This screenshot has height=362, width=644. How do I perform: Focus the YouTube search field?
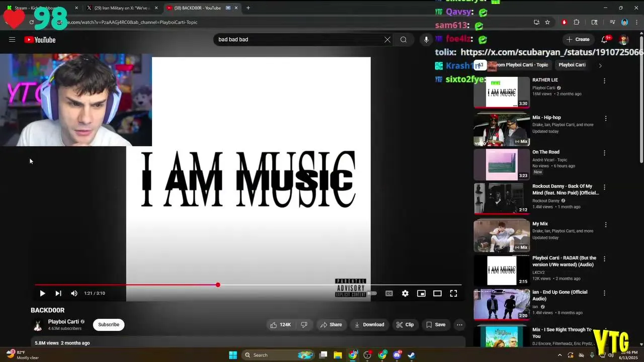click(300, 39)
